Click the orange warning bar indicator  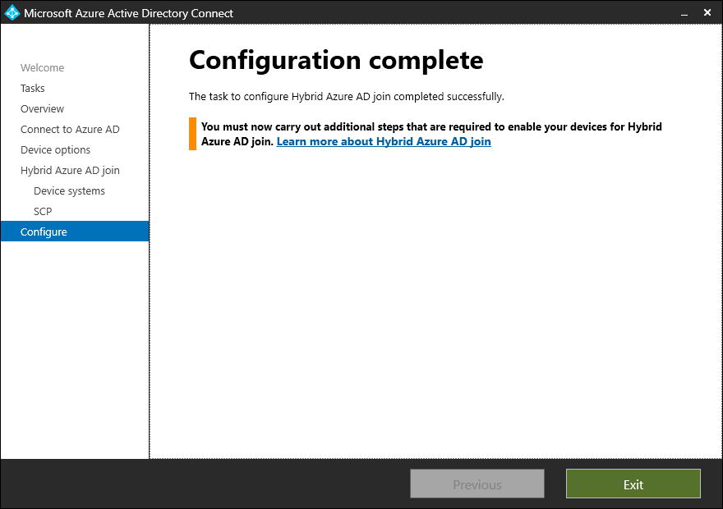pos(193,134)
